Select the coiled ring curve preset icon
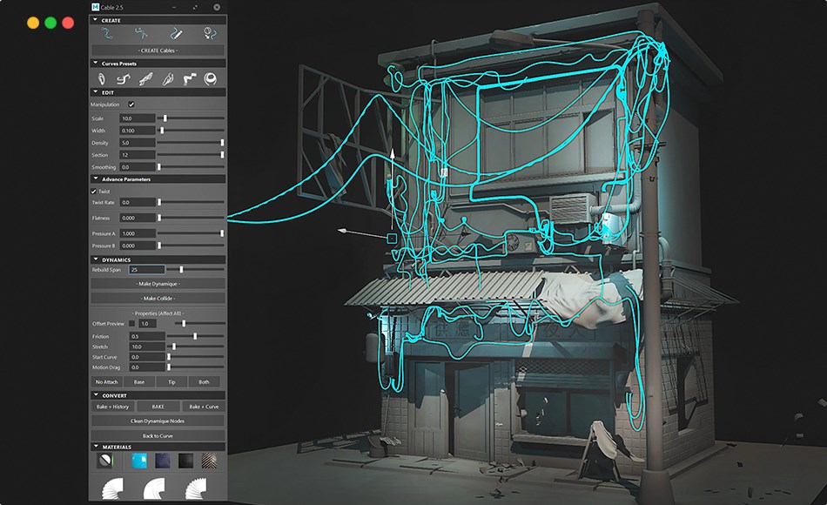Image resolution: width=827 pixels, height=505 pixels. (209, 78)
